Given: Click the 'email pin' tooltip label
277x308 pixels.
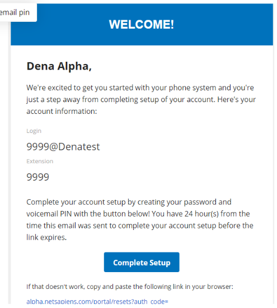Looking at the screenshot, I should pyautogui.click(x=15, y=12).
